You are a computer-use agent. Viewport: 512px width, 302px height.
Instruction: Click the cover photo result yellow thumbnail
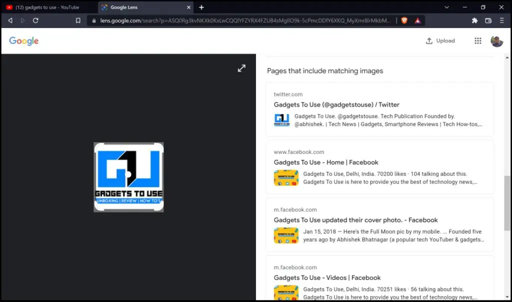click(286, 235)
